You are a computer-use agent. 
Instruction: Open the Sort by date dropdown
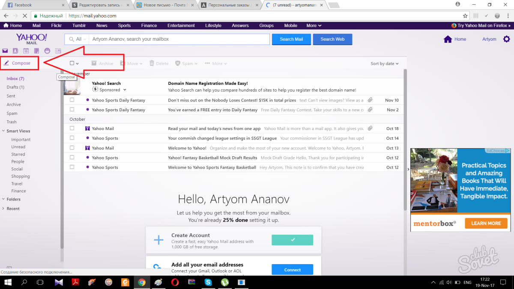tap(385, 63)
